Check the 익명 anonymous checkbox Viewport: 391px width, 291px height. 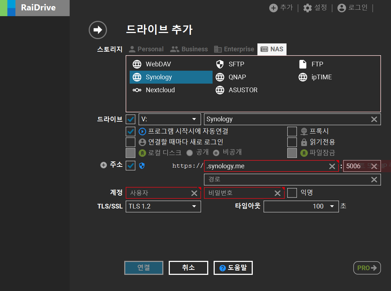(292, 193)
